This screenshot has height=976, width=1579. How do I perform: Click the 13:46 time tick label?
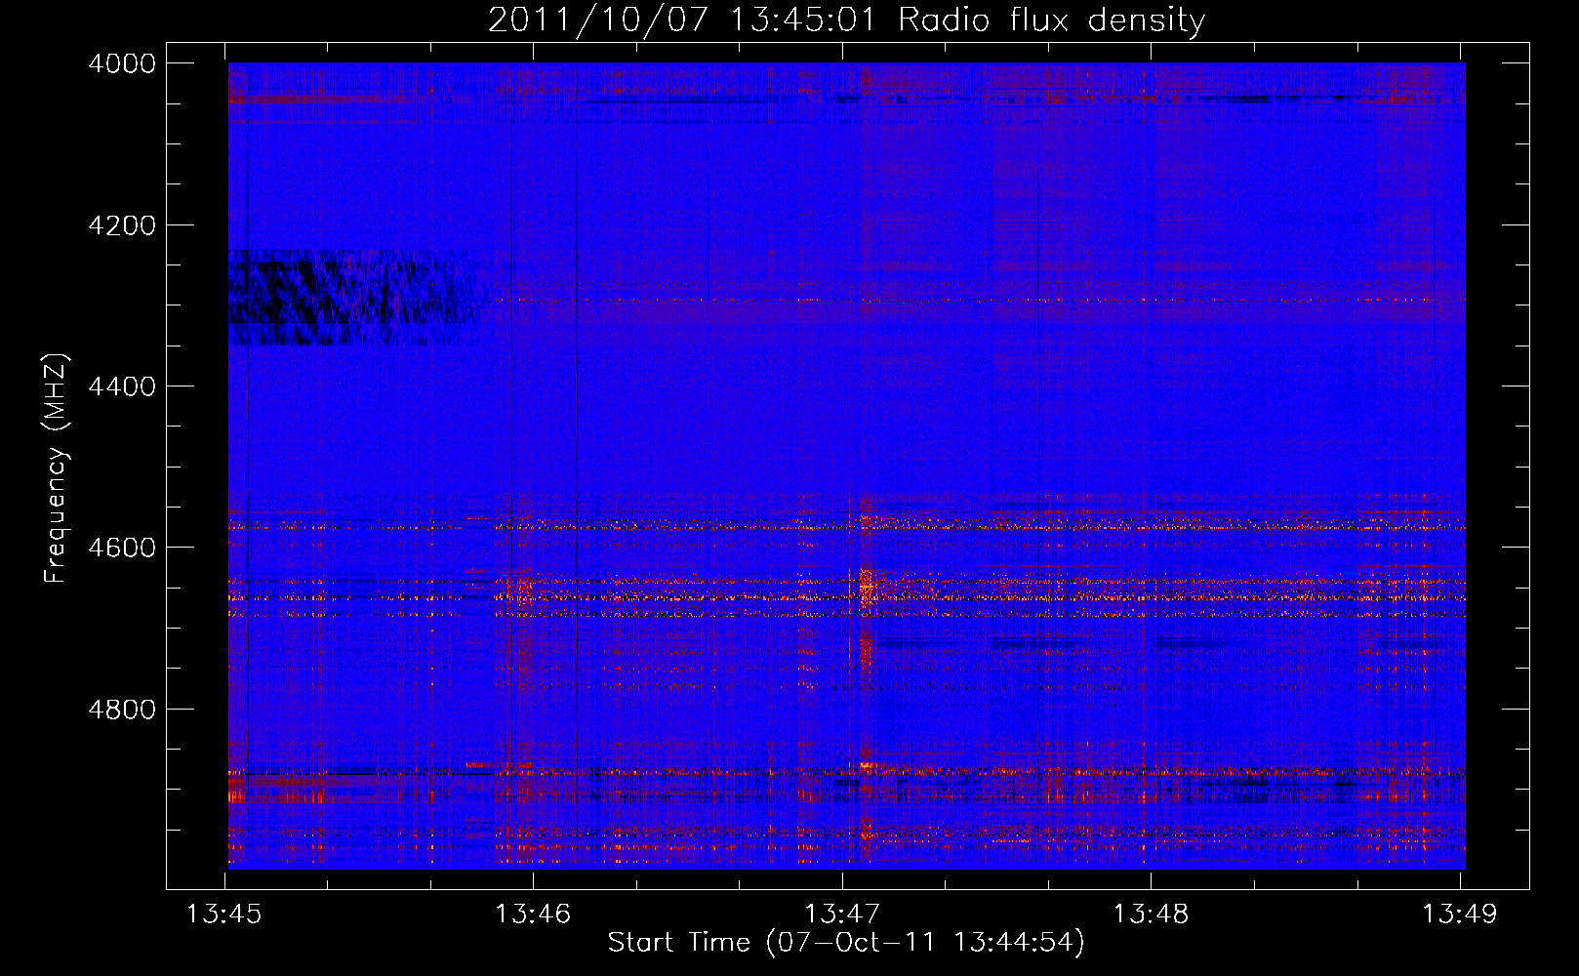coord(533,915)
